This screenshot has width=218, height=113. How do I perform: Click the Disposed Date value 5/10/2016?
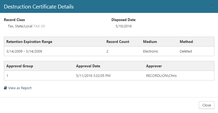click(x=124, y=26)
